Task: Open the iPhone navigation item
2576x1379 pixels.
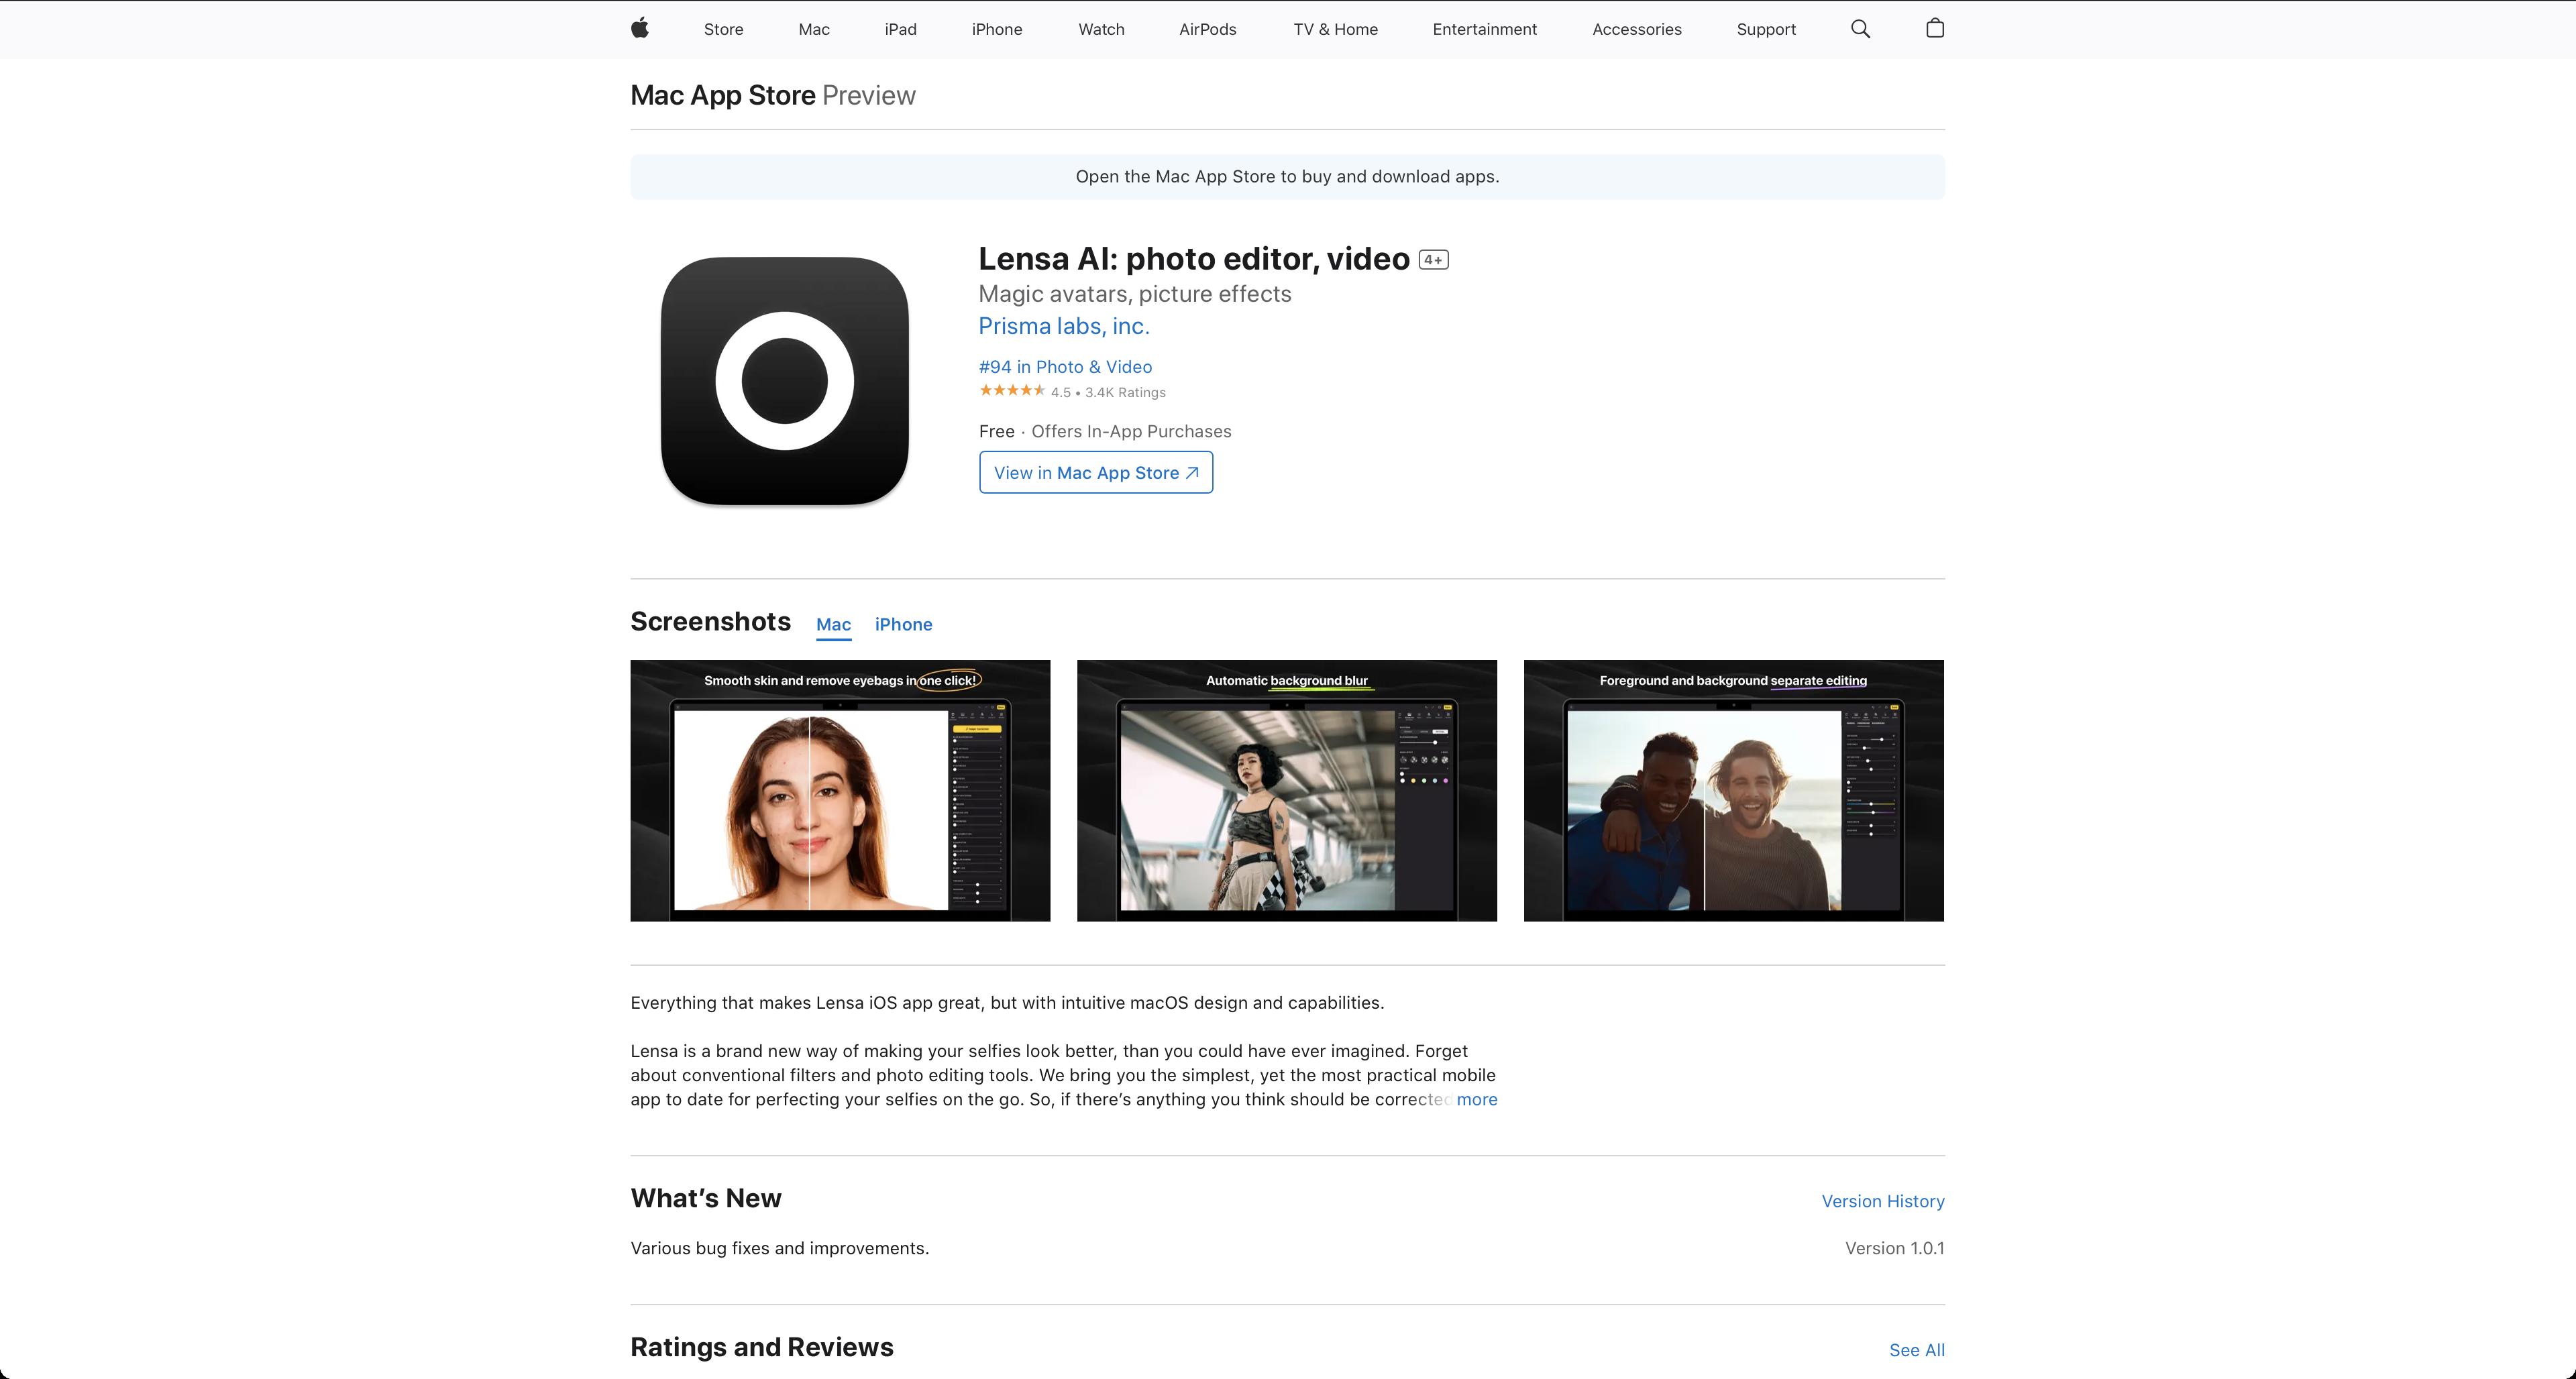Action: 997,29
